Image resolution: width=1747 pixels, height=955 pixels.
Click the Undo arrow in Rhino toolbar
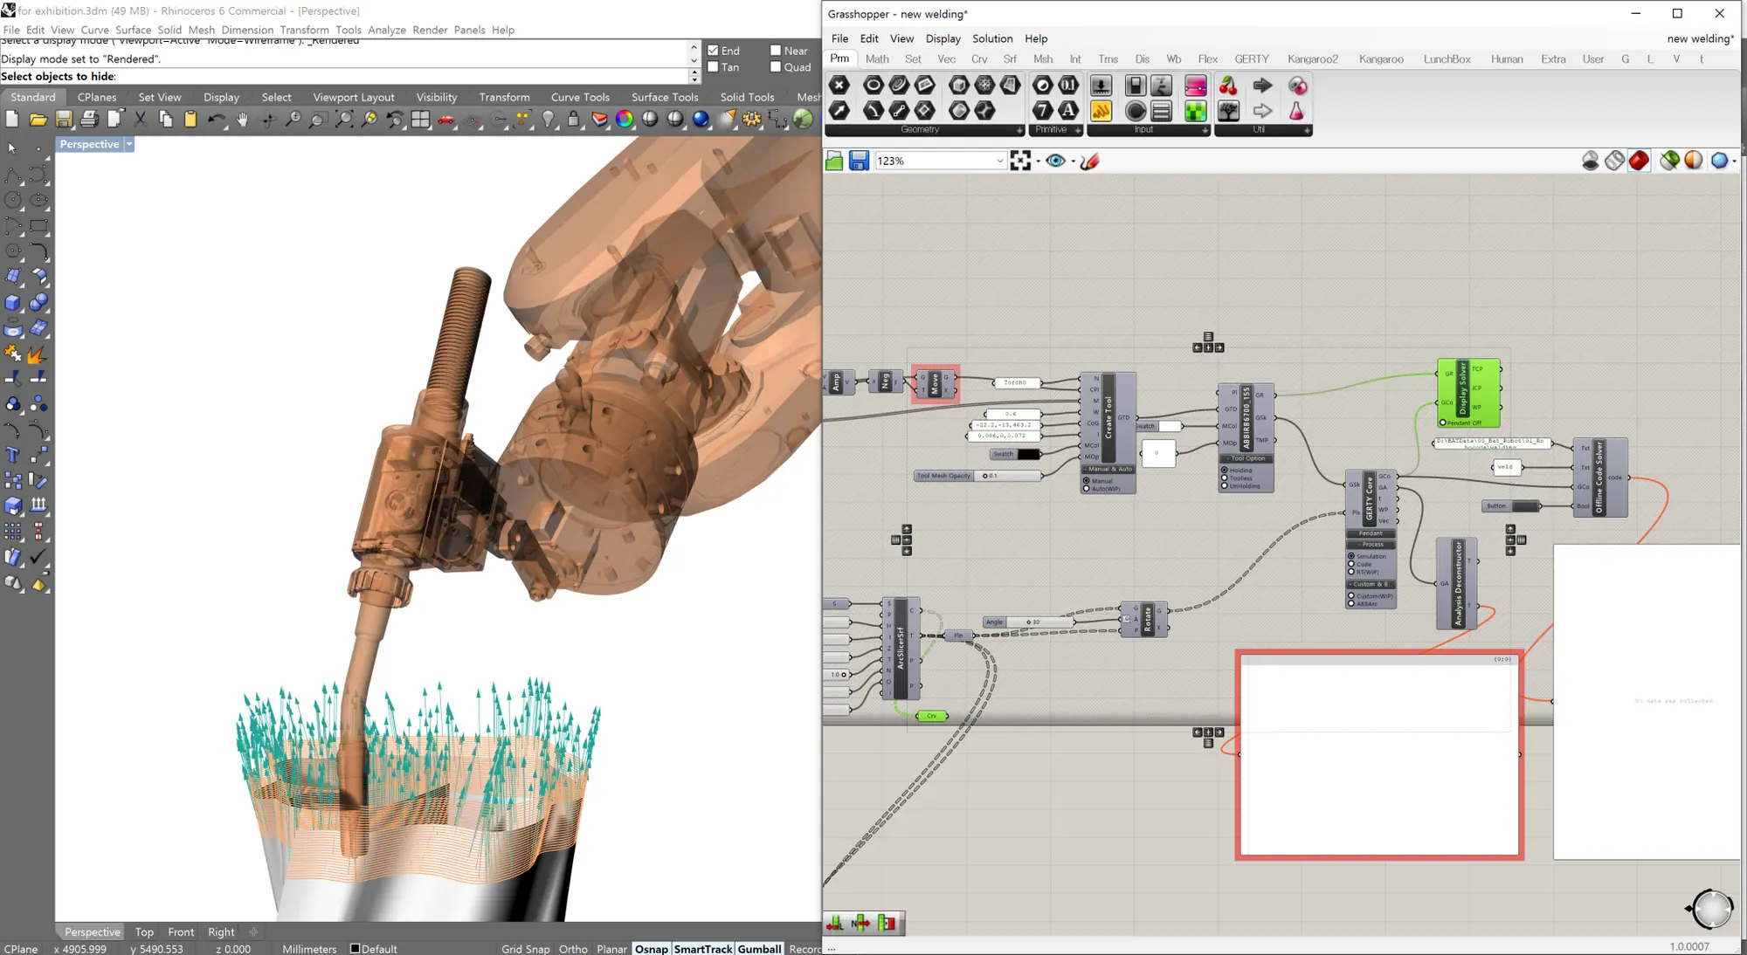216,120
